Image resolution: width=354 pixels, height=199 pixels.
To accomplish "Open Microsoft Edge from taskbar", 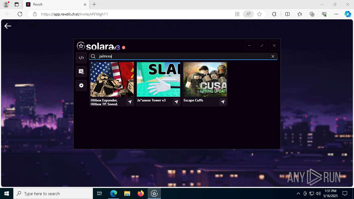I will click(114, 193).
